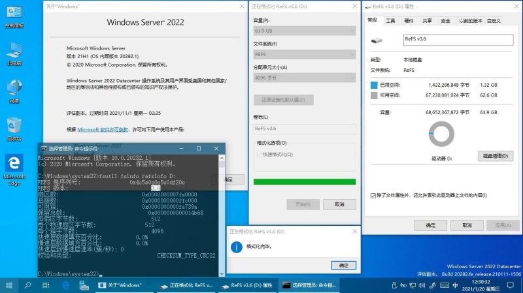Click the free space gray color swatch

[x=374, y=95]
